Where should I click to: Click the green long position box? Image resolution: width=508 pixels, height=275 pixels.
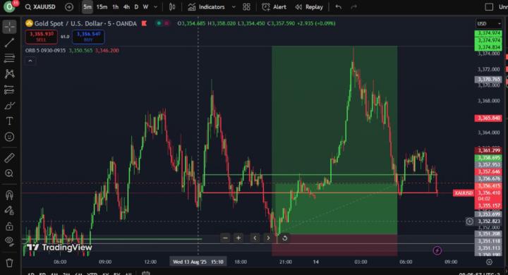pos(334,140)
